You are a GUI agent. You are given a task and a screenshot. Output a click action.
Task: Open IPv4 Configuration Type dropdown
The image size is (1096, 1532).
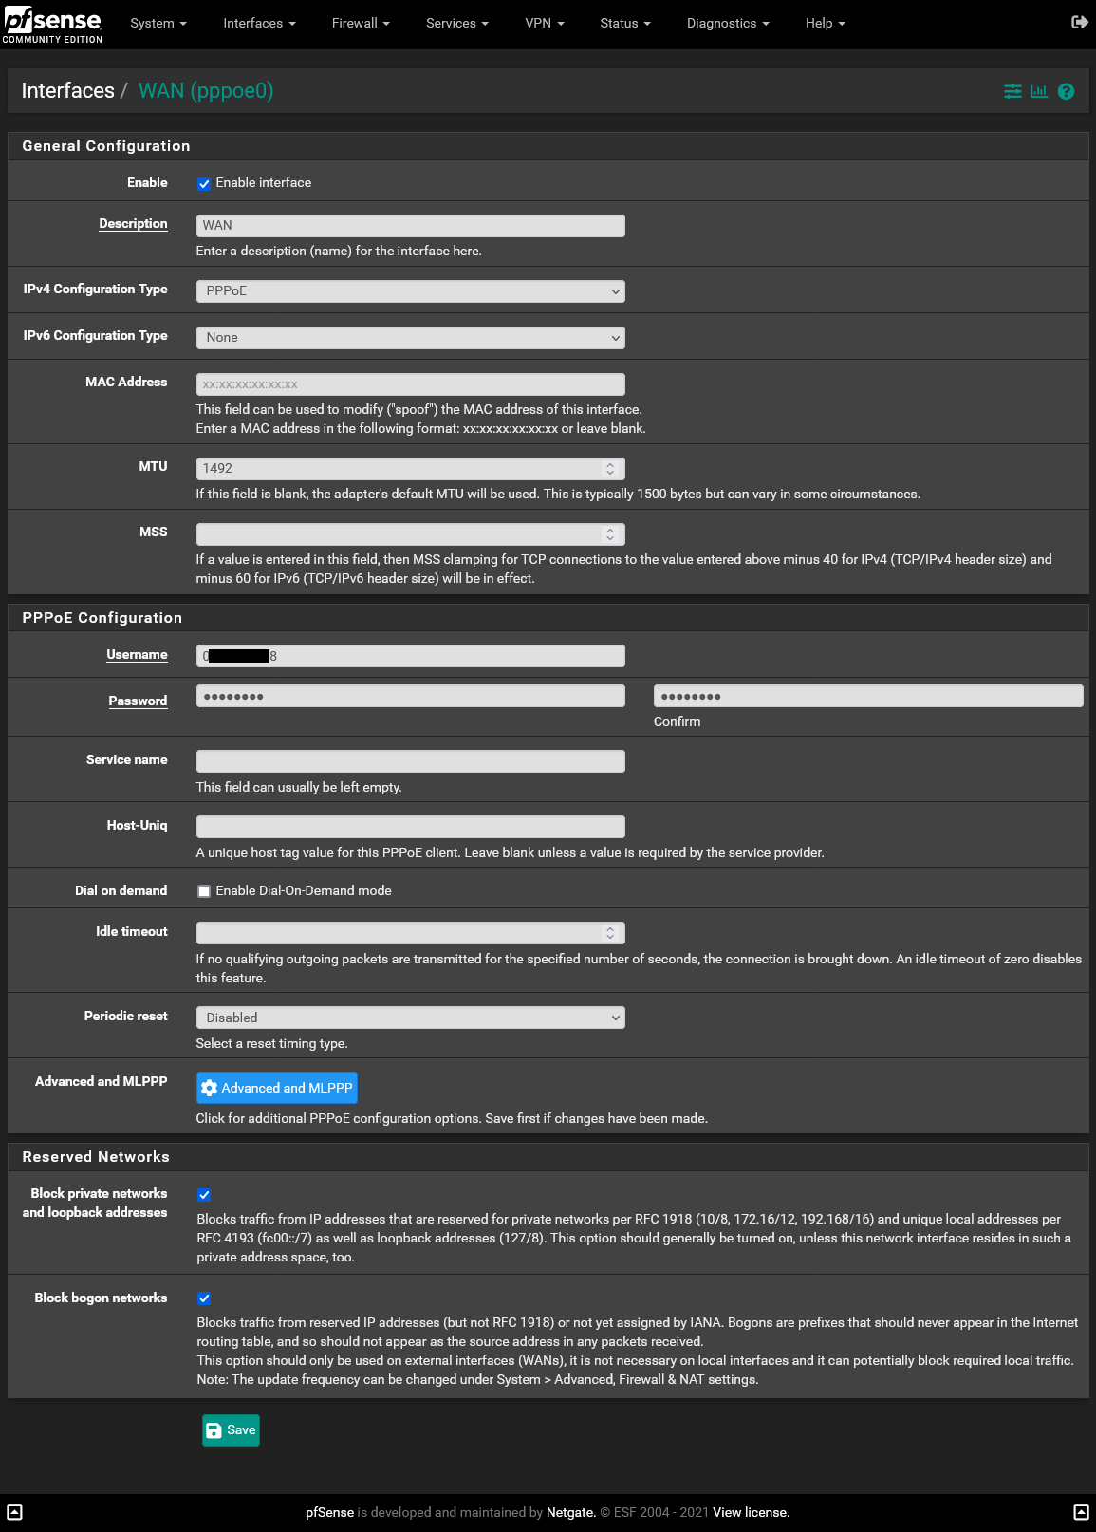click(x=410, y=291)
